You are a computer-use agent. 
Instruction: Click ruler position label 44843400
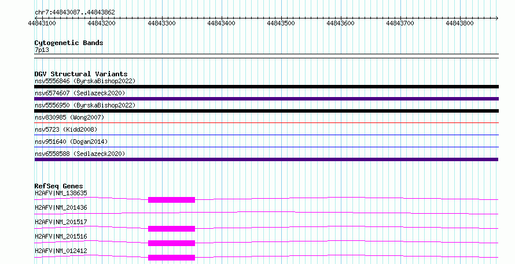pos(222,23)
